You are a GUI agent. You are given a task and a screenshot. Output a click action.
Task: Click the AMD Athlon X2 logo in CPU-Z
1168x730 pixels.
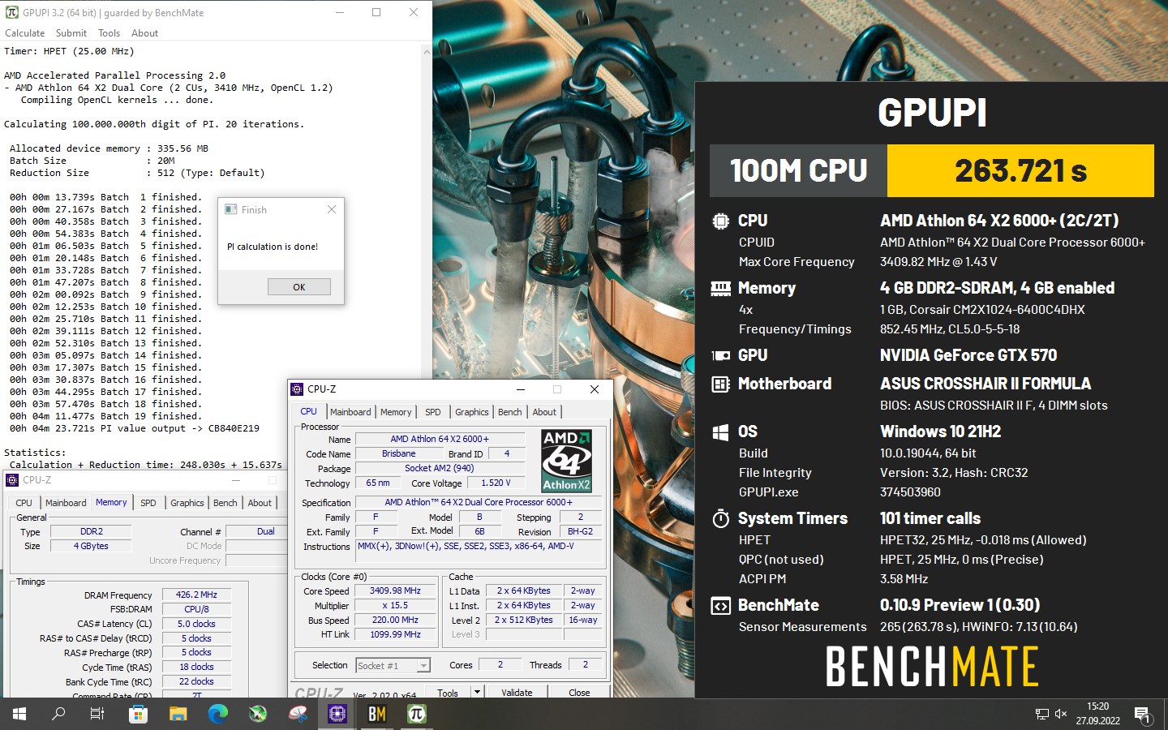566,460
